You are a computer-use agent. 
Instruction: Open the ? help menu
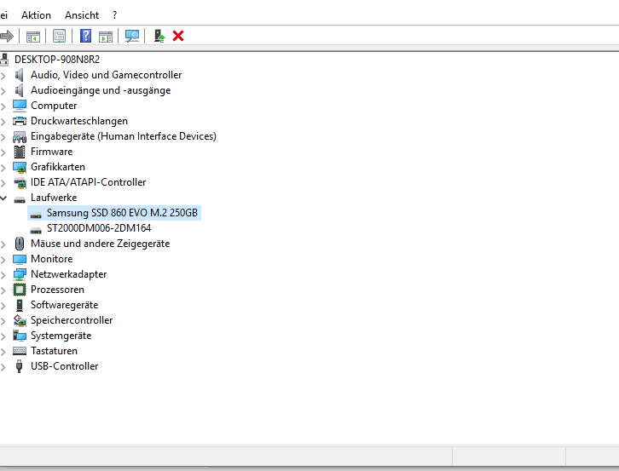click(x=114, y=15)
